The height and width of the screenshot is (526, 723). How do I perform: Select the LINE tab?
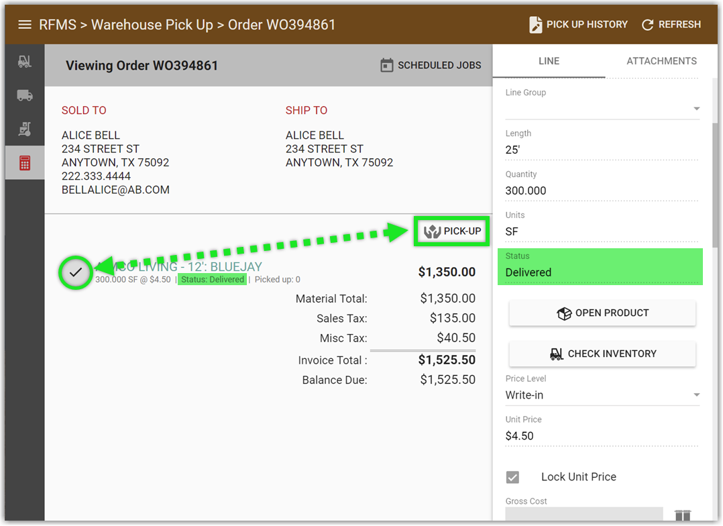click(549, 61)
